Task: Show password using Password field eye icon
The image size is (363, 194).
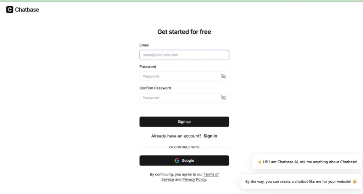Action: click(223, 76)
